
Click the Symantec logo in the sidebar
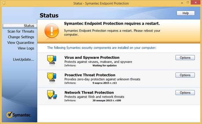click(19, 115)
